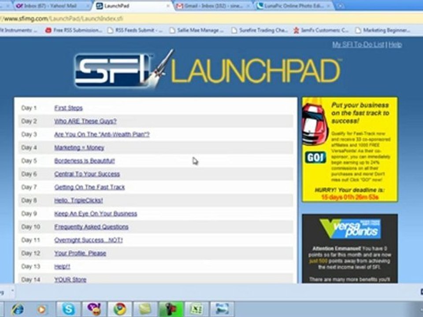The height and width of the screenshot is (317, 423).
Task: Click the Day 5 row label
Action: click(29, 161)
